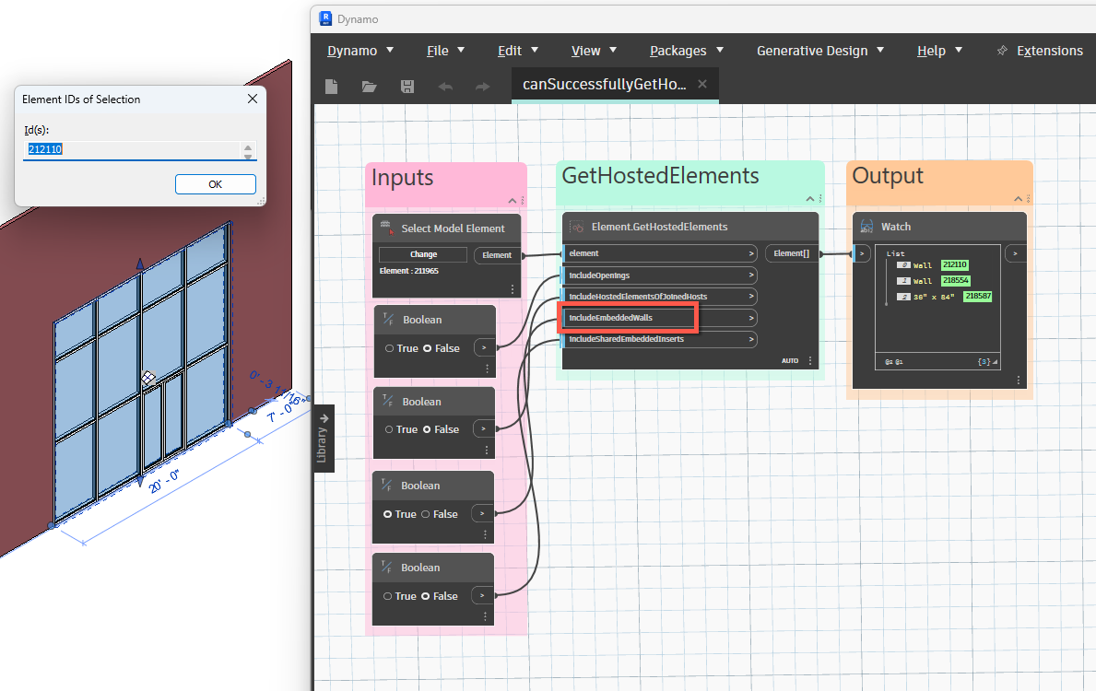The width and height of the screenshot is (1096, 691).
Task: Click the Id(s) field up spinner arrow
Action: coord(247,146)
